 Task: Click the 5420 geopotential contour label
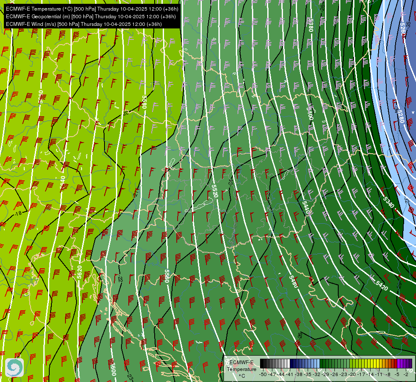pos(382,285)
